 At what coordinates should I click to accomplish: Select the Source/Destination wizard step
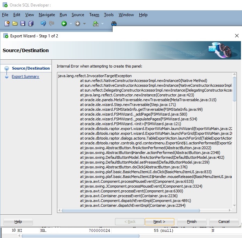pyautogui.click(x=31, y=68)
